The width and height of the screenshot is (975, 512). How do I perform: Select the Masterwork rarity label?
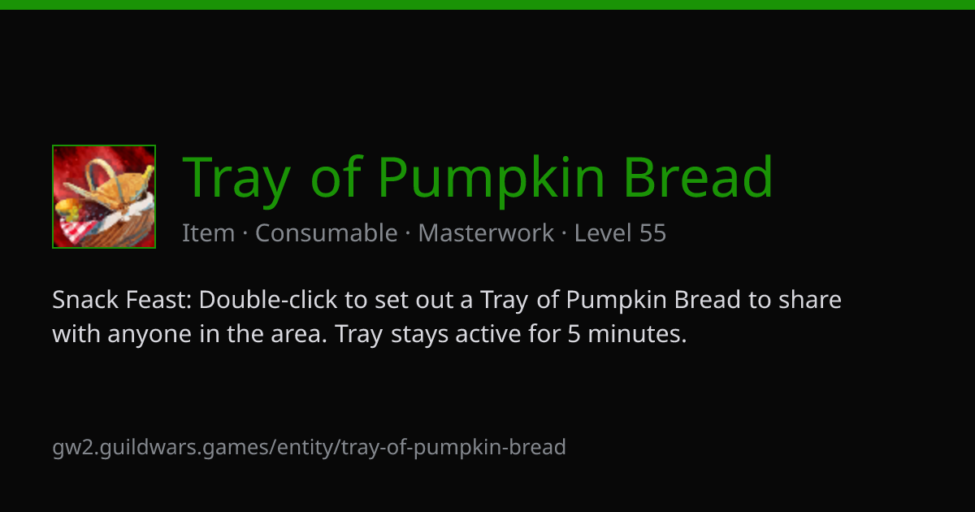(486, 233)
